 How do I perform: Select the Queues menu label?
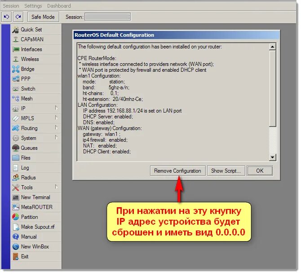coord(29,148)
